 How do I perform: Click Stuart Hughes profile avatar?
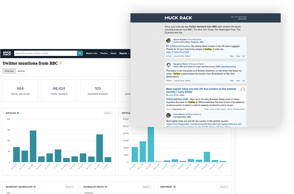coord(169,40)
